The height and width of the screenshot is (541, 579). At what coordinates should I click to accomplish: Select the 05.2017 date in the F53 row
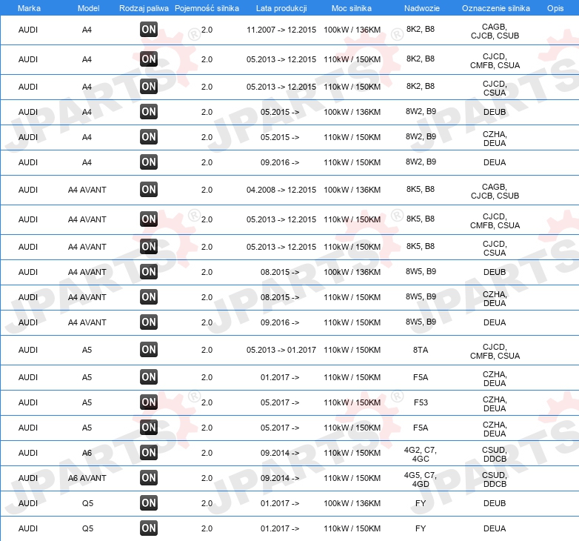pos(280,402)
